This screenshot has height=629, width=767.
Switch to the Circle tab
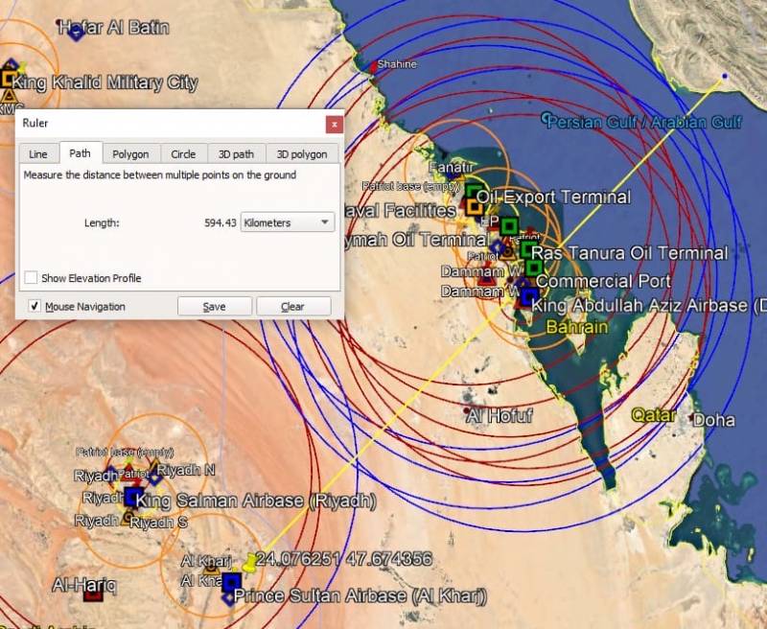pyautogui.click(x=183, y=154)
